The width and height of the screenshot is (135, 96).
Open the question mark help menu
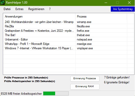(50, 9)
